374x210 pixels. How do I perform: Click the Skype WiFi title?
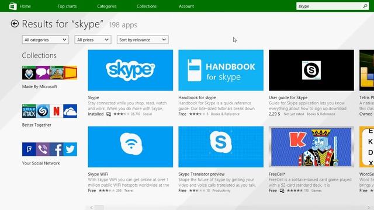click(98, 174)
